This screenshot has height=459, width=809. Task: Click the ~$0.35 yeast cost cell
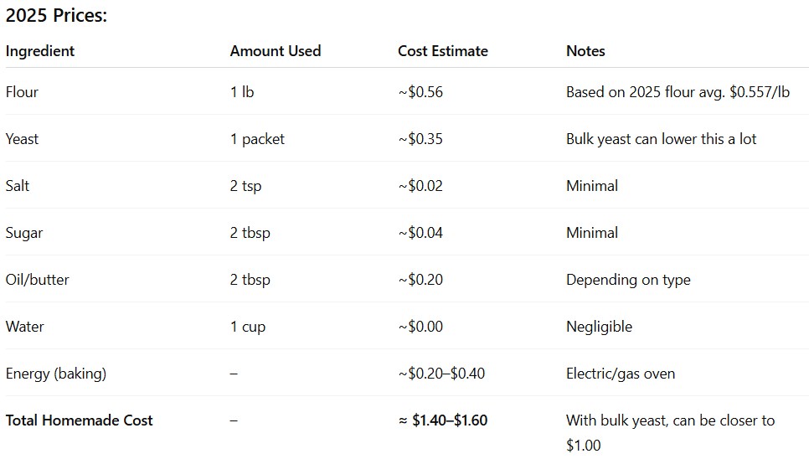pyautogui.click(x=420, y=139)
